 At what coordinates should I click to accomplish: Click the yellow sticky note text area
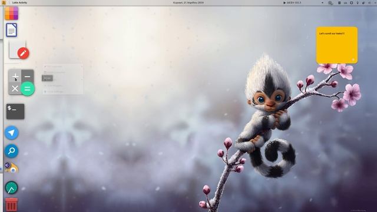[336, 45]
